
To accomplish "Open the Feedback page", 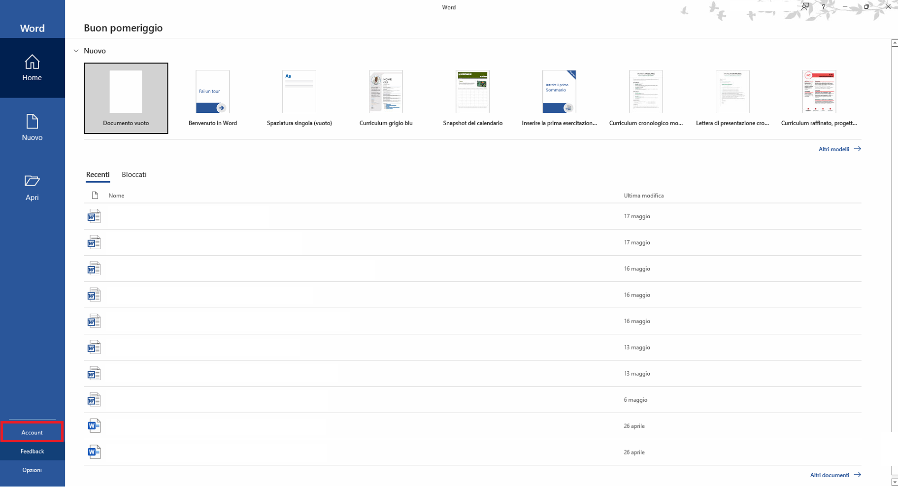I will (x=32, y=451).
